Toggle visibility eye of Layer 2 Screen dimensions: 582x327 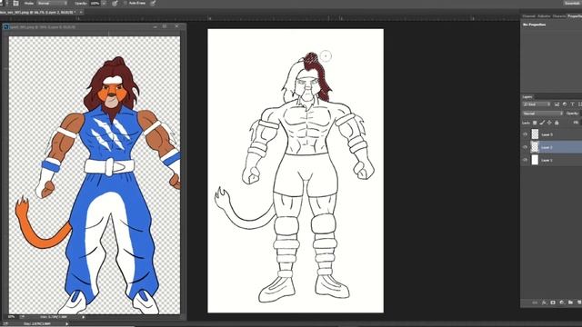pos(525,147)
